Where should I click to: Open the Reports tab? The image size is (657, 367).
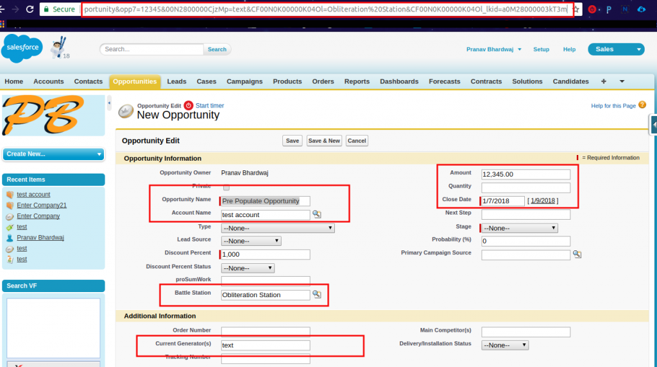click(357, 81)
